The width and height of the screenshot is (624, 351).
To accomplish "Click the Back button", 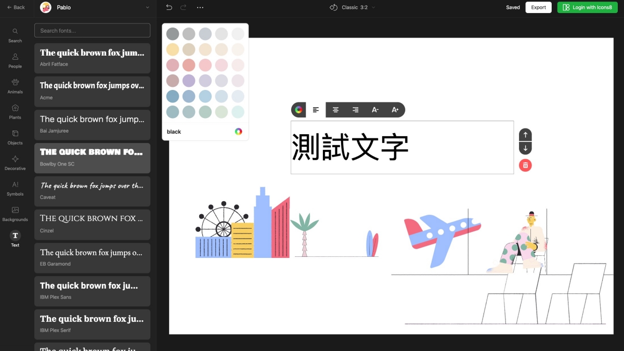I will coord(16,7).
